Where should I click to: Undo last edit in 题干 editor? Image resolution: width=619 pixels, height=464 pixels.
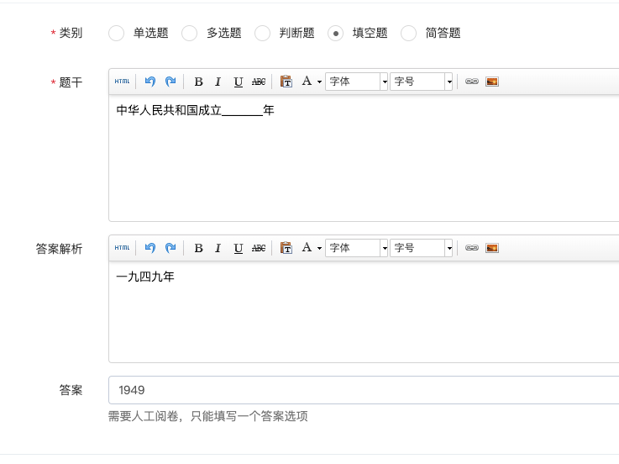pos(150,82)
